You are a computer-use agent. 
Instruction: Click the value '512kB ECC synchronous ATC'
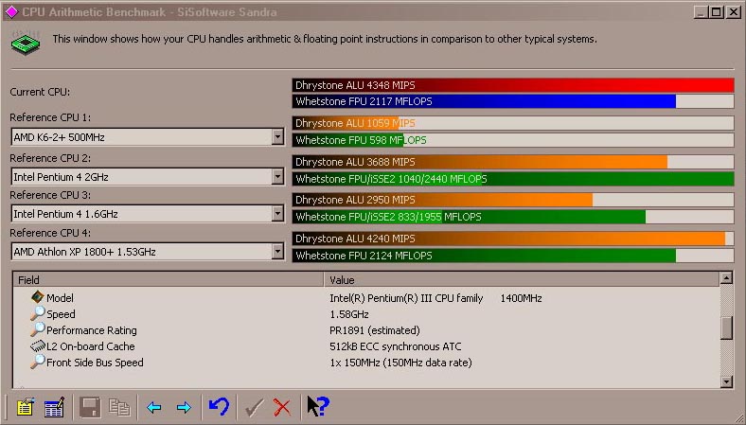tap(396, 346)
